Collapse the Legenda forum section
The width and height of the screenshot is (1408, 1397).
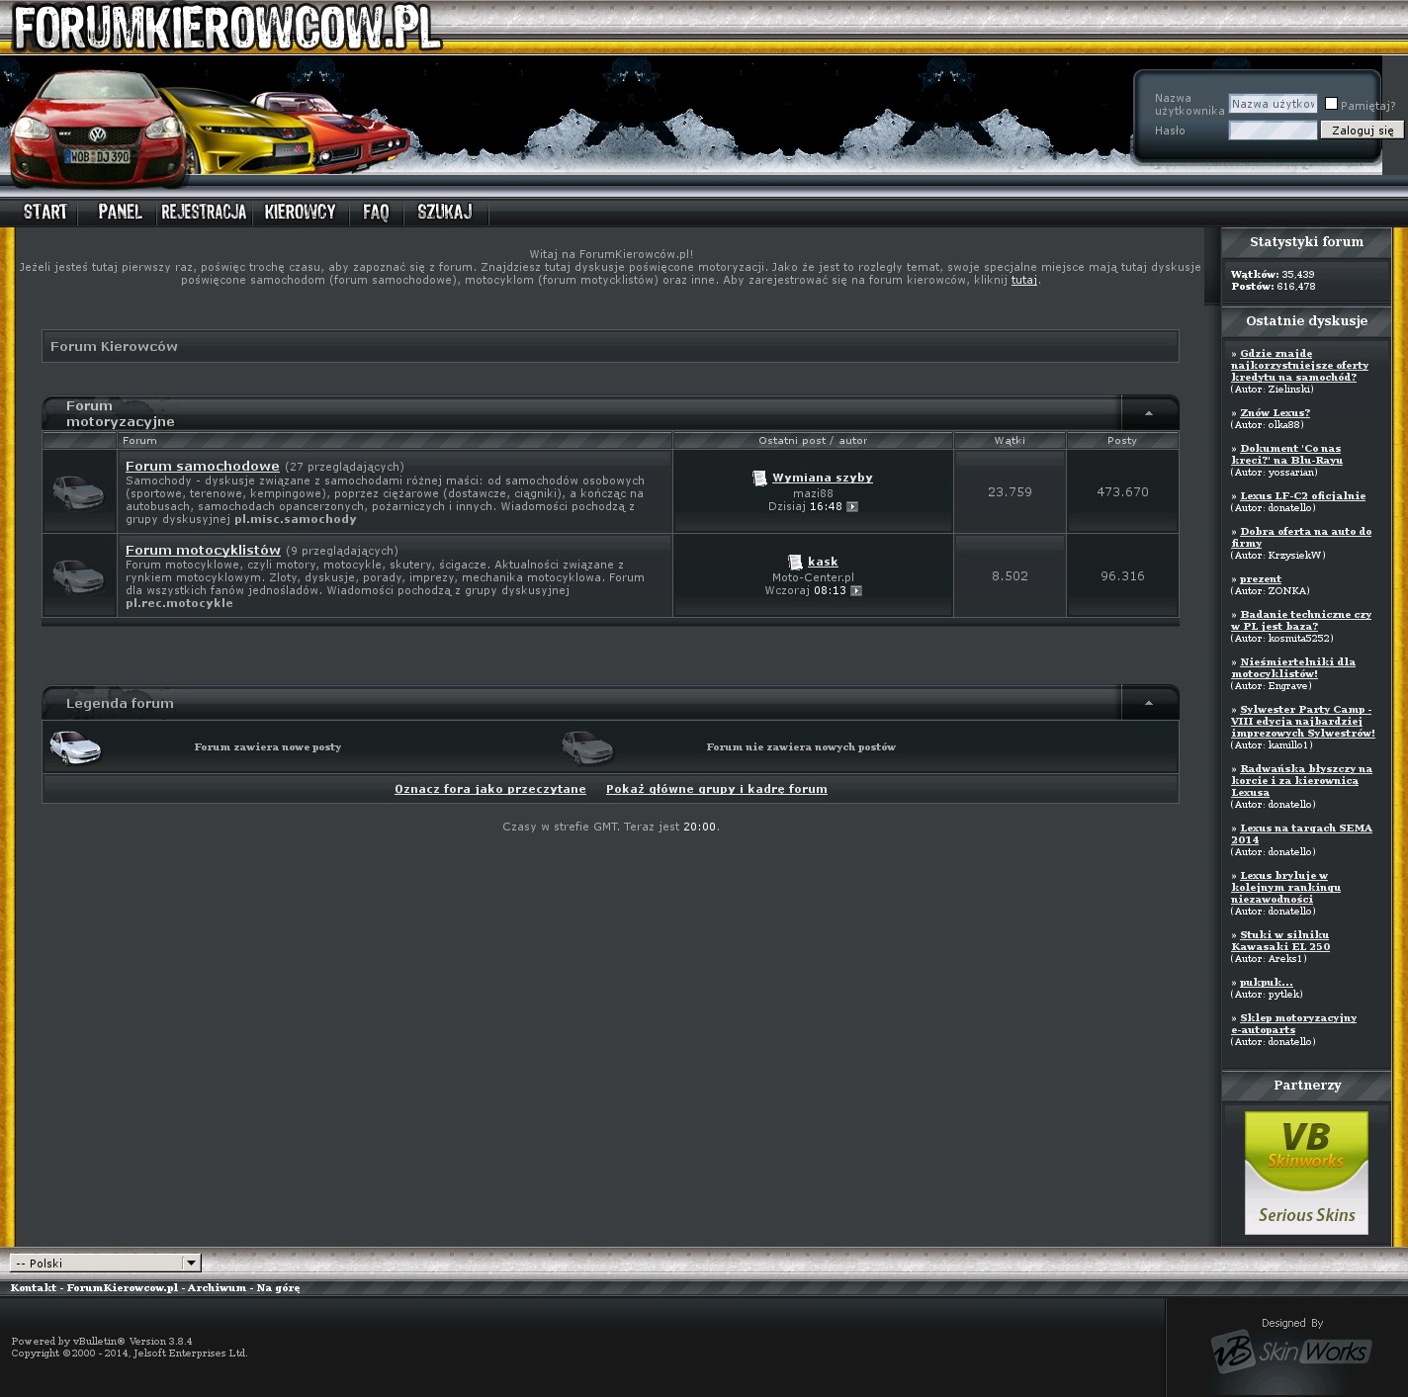click(x=1148, y=703)
